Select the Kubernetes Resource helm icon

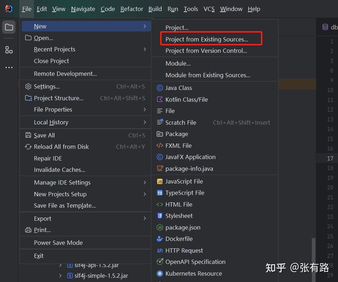[x=159, y=273]
